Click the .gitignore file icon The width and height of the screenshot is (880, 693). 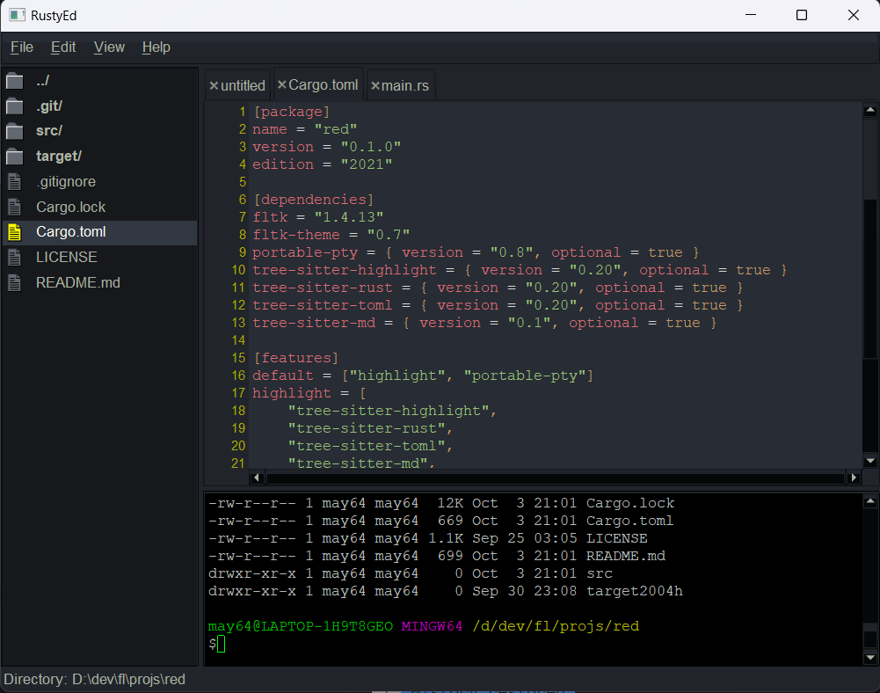tap(14, 182)
